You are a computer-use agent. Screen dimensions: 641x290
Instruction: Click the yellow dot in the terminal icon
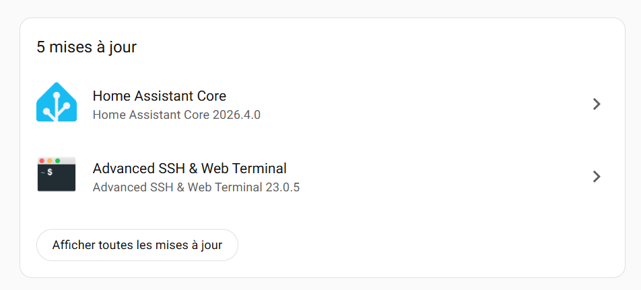(50, 161)
